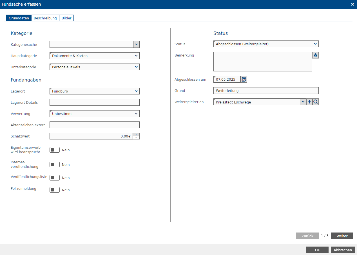Decrease Schätzwert with the down arrow

pos(136,138)
